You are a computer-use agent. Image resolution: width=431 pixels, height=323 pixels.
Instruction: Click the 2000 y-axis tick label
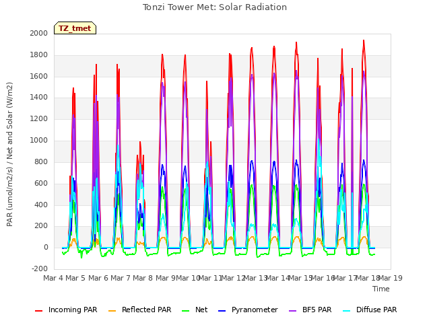(x=39, y=33)
